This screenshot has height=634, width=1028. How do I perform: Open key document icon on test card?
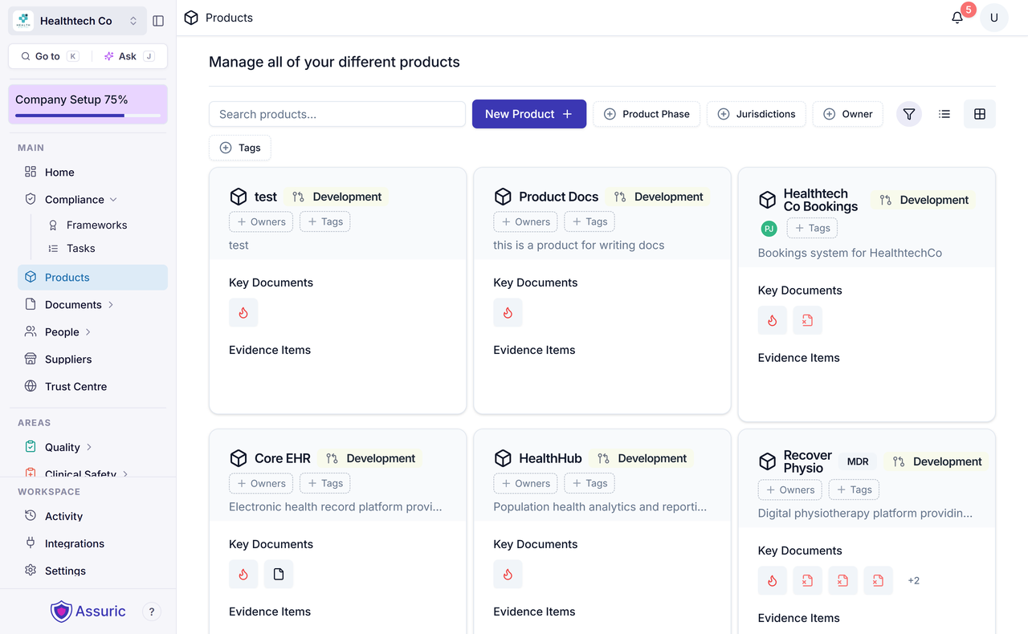point(243,313)
